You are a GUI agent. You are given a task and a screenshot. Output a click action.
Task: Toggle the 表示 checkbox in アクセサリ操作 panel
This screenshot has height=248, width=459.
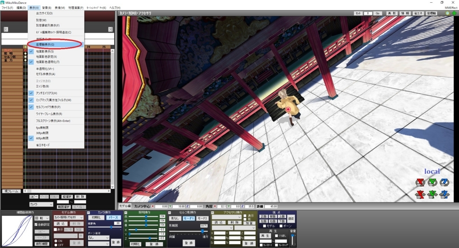point(245,216)
